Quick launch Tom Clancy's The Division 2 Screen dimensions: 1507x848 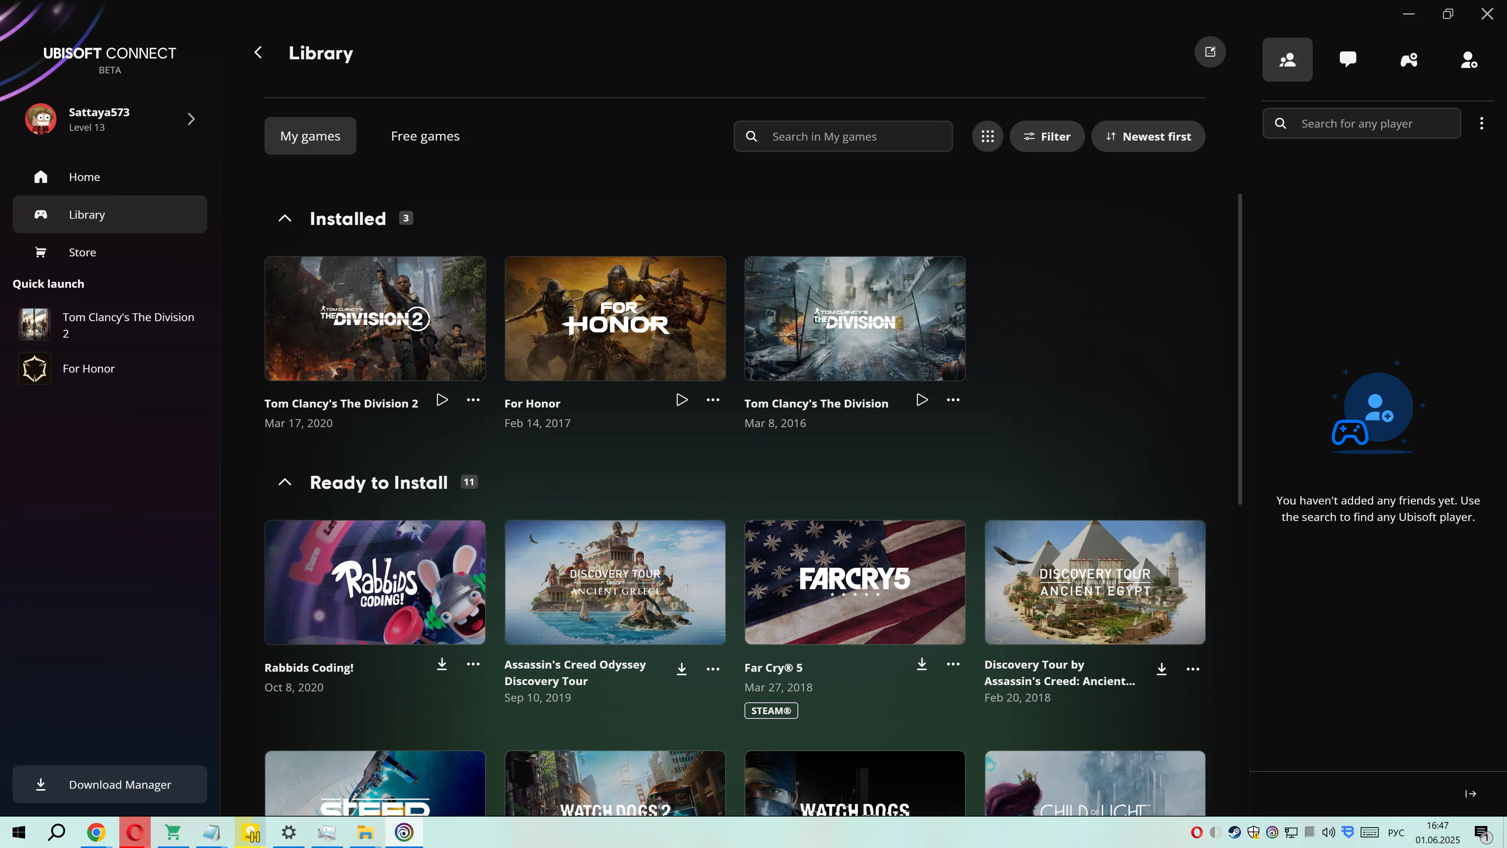[x=110, y=325]
